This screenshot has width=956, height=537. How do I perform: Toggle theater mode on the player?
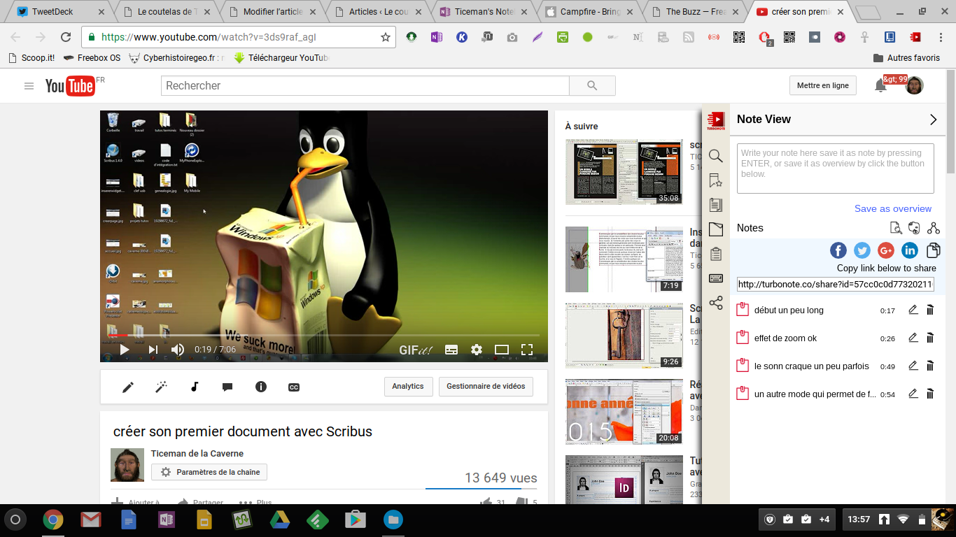click(x=501, y=350)
